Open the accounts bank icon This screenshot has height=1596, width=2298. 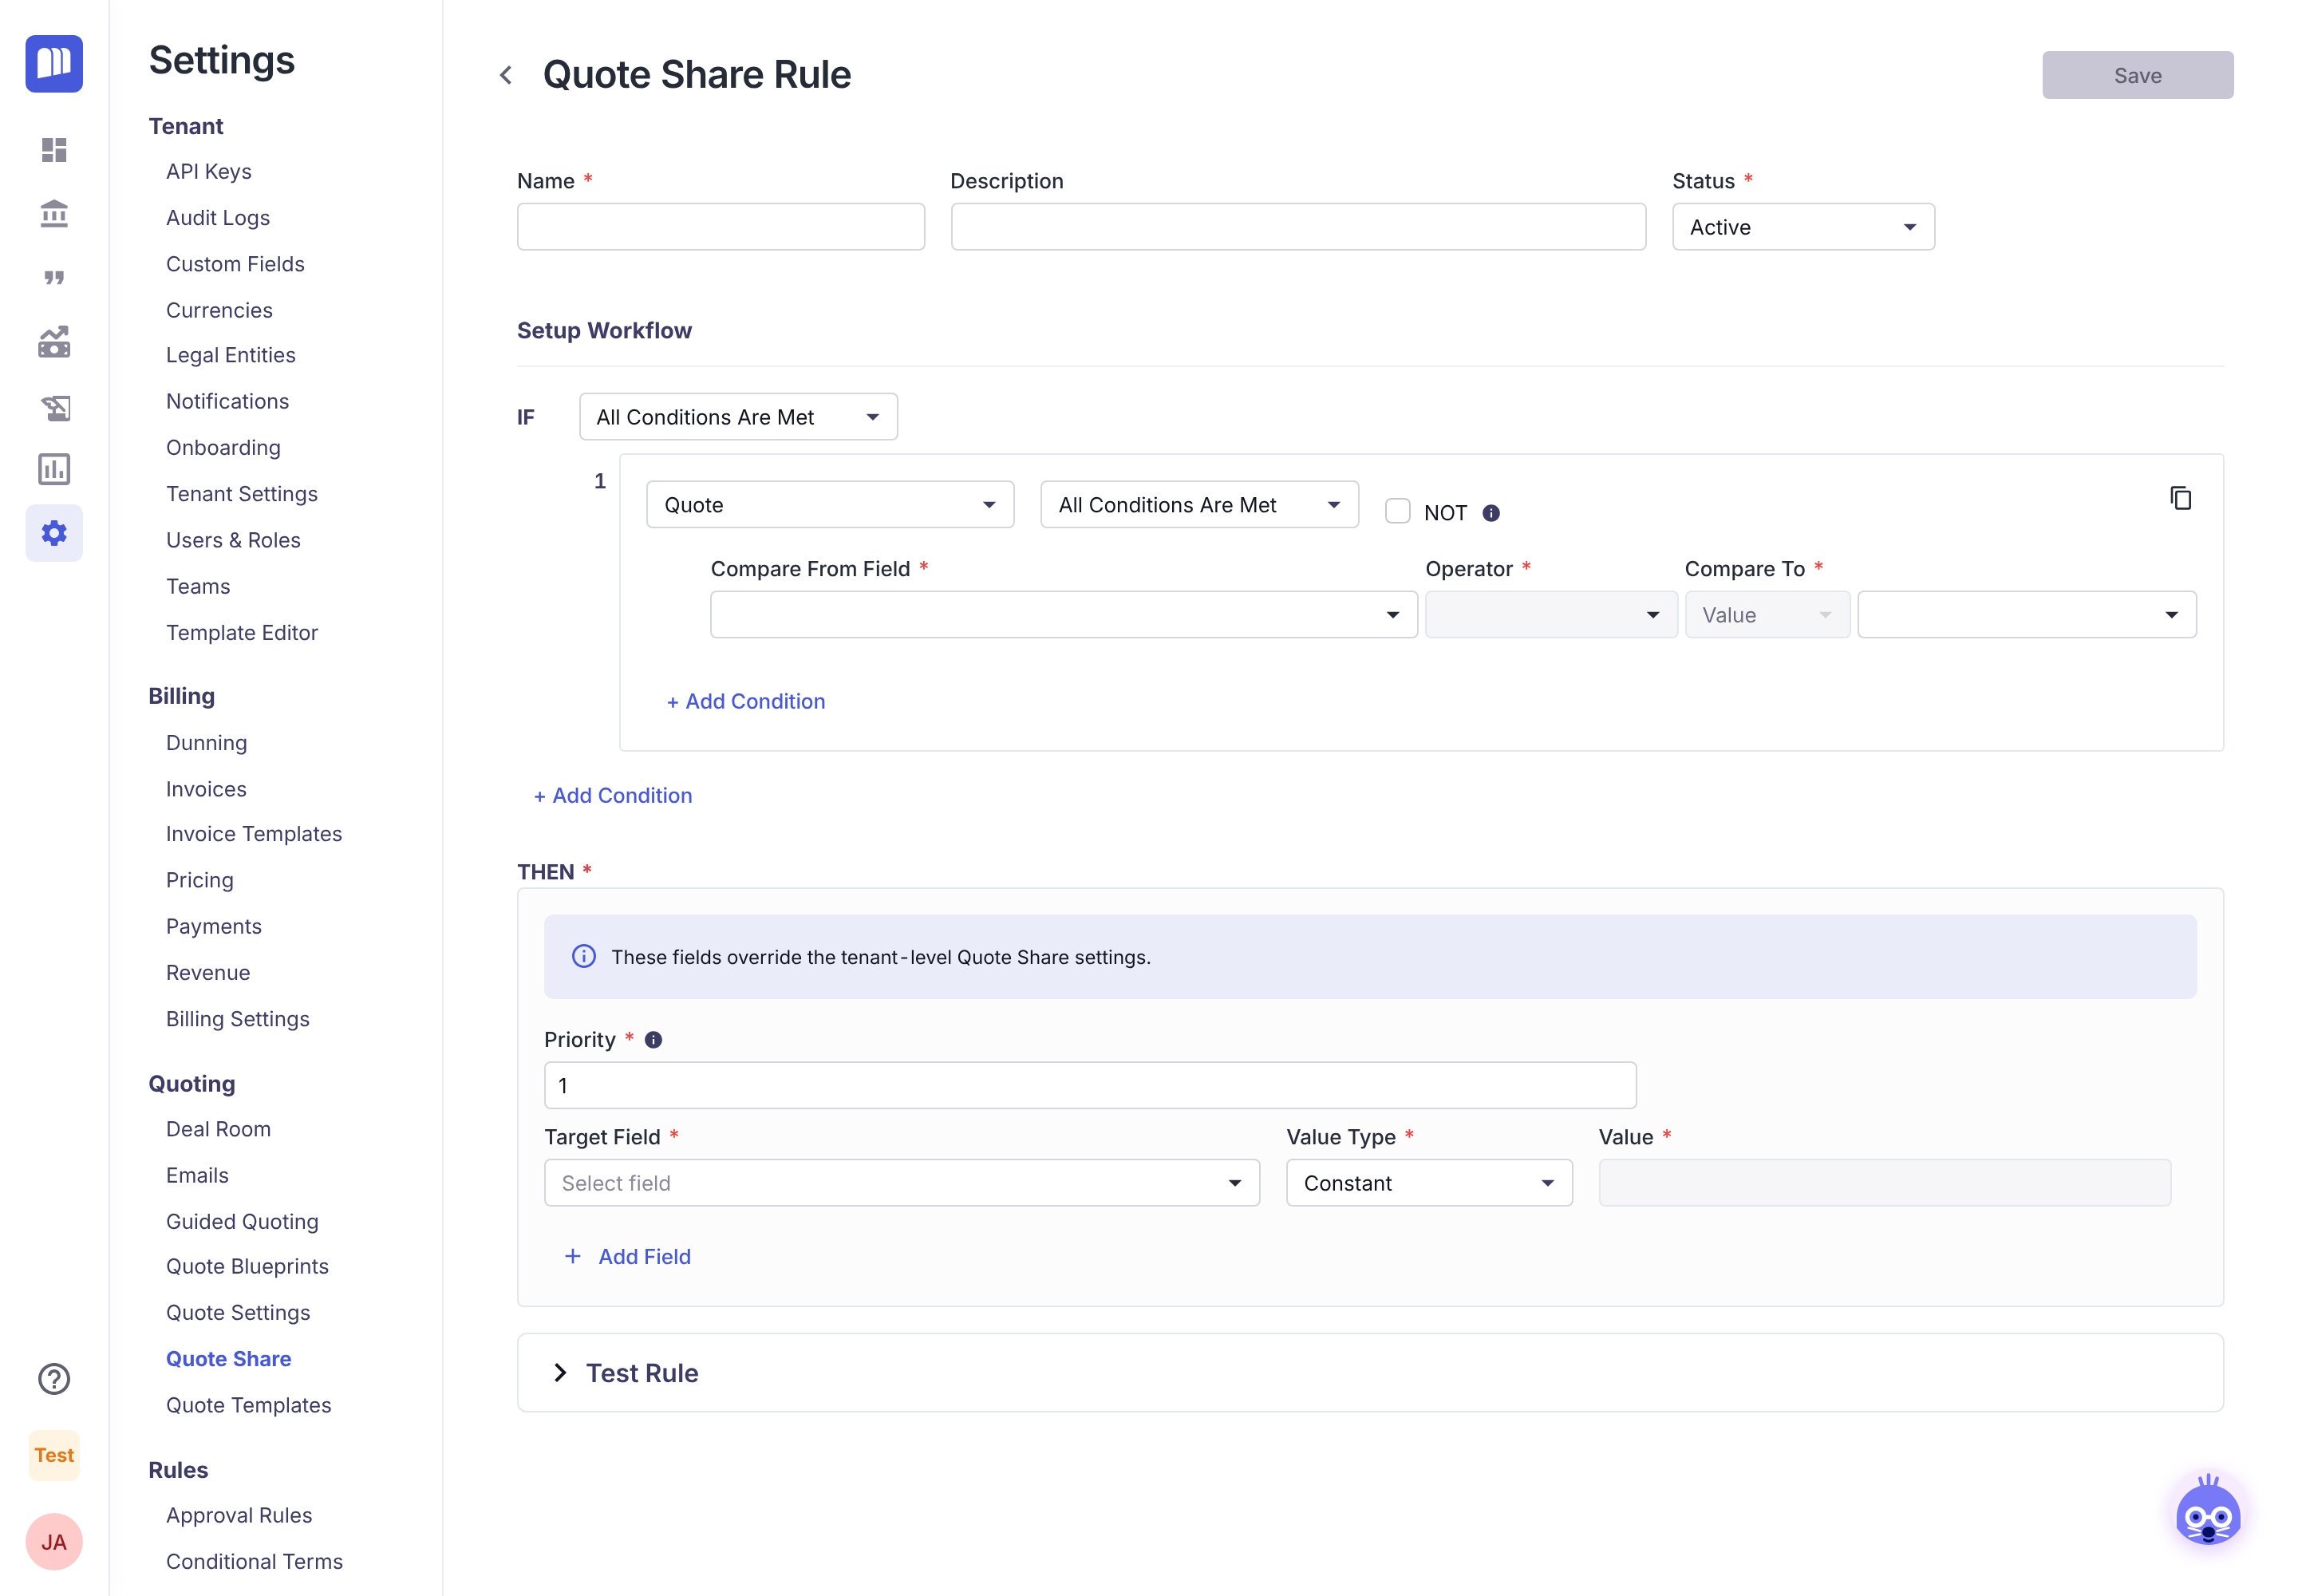54,214
